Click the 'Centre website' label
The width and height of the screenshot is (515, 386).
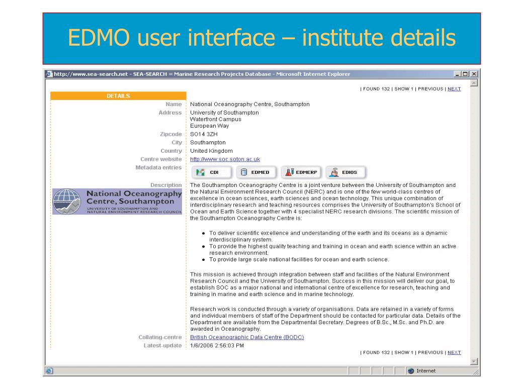tap(161, 159)
